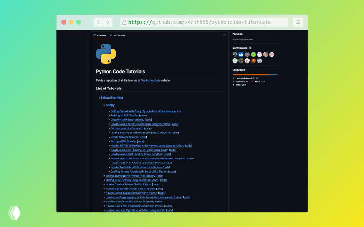Open code link beside 'Making a Port Scanner'
Viewport: 364px width, 227px height.
(163, 180)
